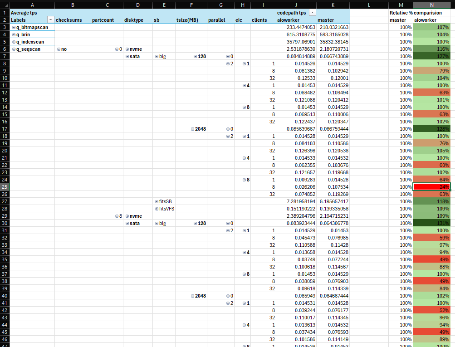Expand the q_indexscan row group

click(x=14, y=42)
